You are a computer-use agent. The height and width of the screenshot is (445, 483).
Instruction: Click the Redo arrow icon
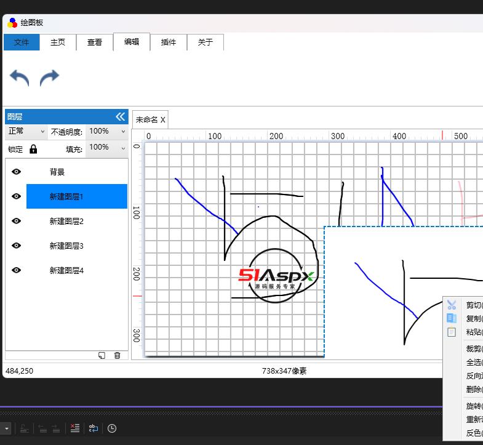(49, 78)
